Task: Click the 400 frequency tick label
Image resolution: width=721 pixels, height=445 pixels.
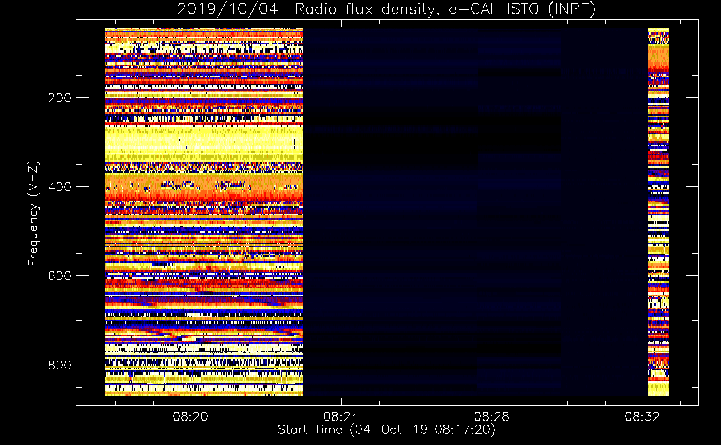Action: click(x=59, y=187)
